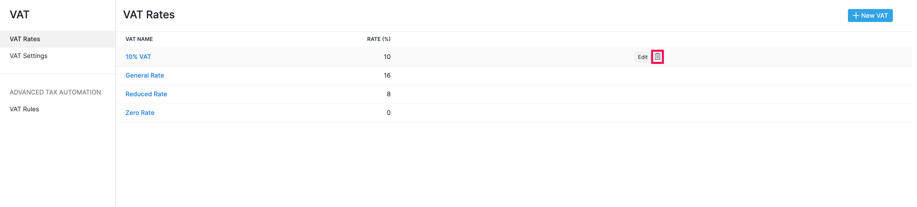Open the VAT Rates sidebar section
917x207 pixels.
point(25,39)
